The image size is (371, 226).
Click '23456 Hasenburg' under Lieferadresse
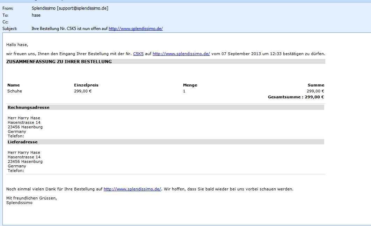point(25,161)
